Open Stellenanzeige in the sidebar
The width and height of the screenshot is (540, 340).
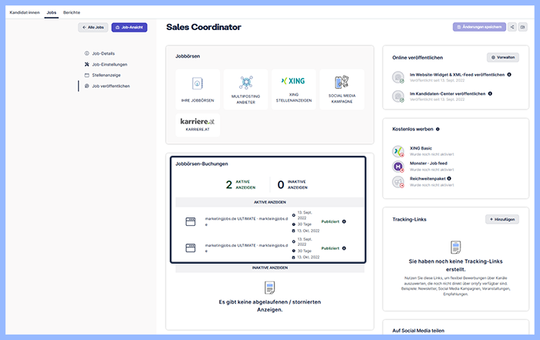[x=106, y=75]
